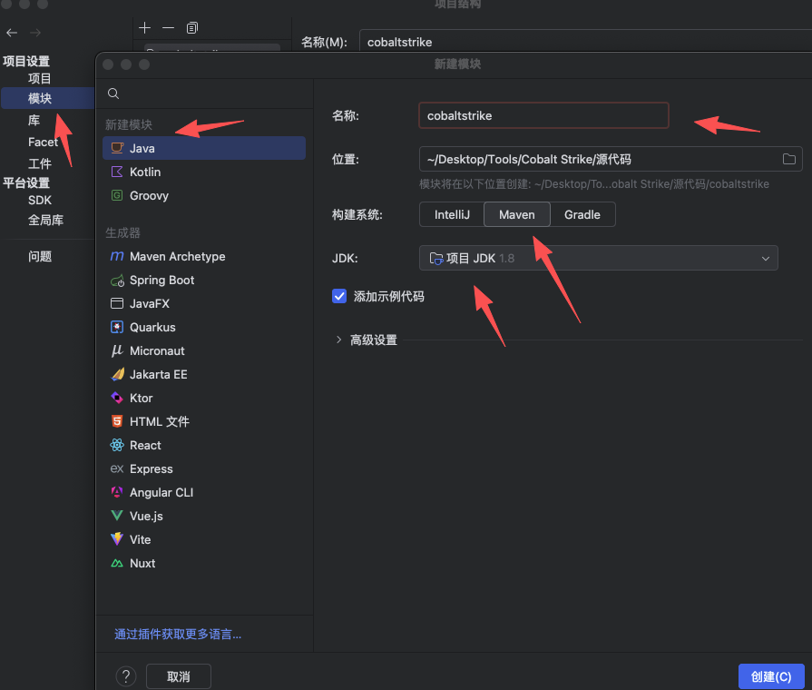
Task: Open help with the question mark icon
Action: (x=126, y=676)
